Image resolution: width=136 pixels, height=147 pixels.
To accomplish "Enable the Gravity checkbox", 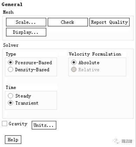I will [5, 124].
